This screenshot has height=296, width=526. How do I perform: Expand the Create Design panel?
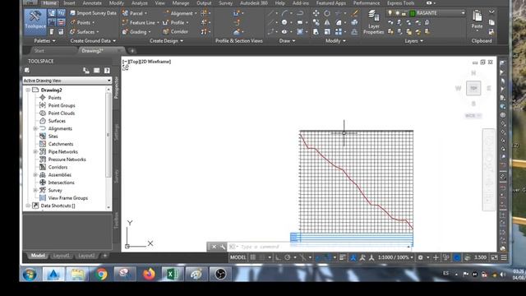pyautogui.click(x=166, y=41)
